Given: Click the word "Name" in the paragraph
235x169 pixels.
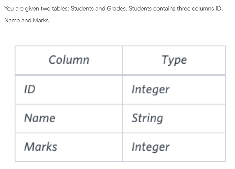Looking at the screenshot, I should pos(12,21).
